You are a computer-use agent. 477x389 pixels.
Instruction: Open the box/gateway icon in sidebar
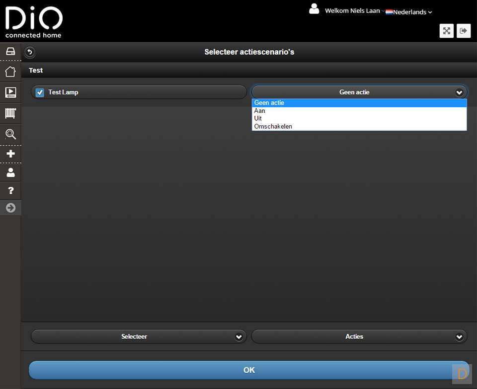[10, 51]
